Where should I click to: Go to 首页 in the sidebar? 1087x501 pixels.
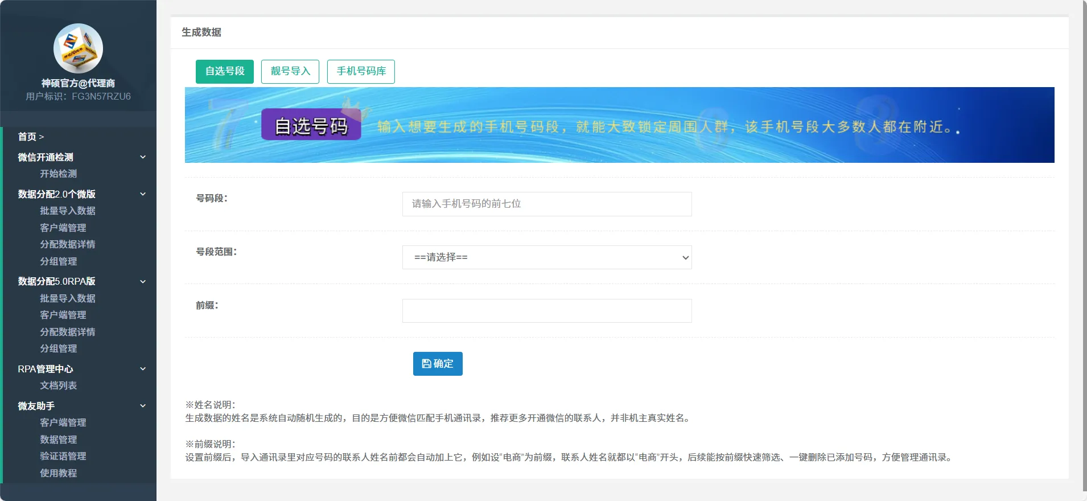tap(27, 137)
